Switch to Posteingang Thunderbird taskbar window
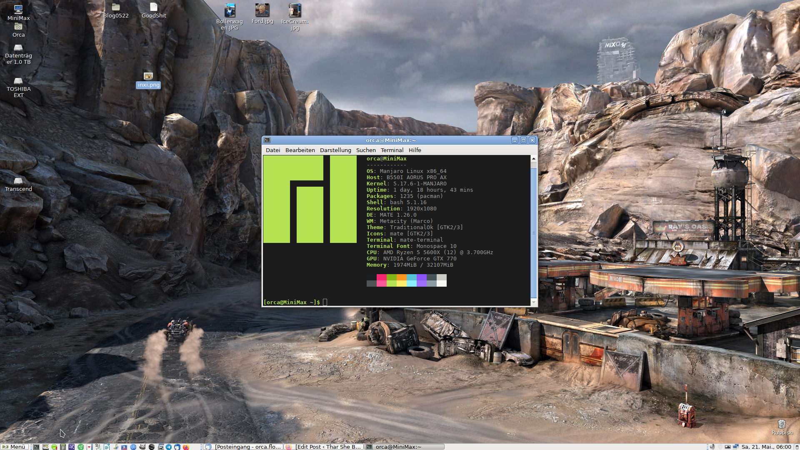The width and height of the screenshot is (800, 450). point(243,447)
